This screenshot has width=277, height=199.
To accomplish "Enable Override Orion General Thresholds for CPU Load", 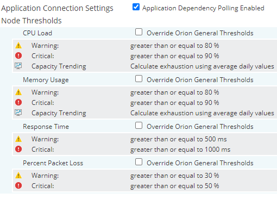I will (138, 32).
